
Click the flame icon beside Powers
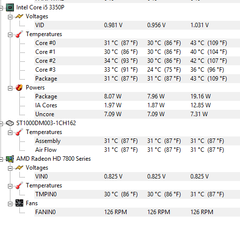[19, 88]
